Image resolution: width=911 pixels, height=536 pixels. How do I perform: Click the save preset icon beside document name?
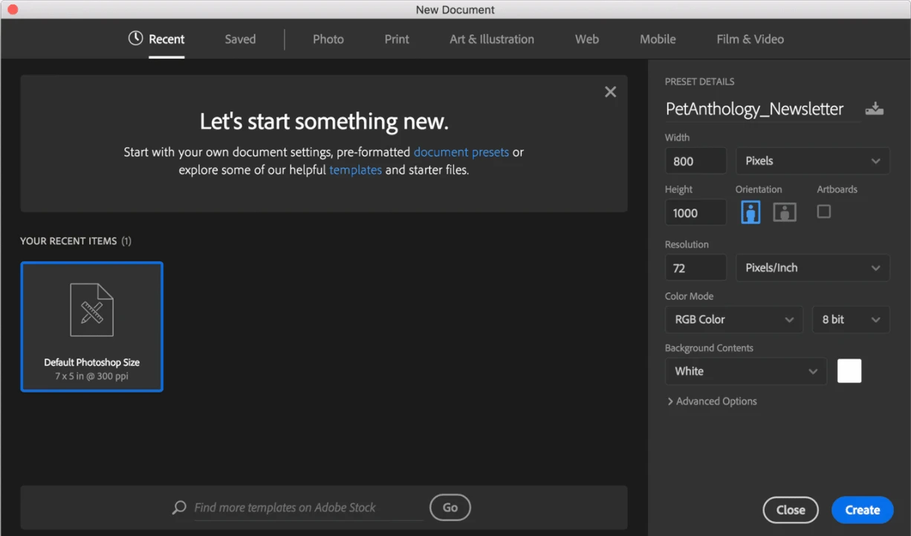(875, 109)
